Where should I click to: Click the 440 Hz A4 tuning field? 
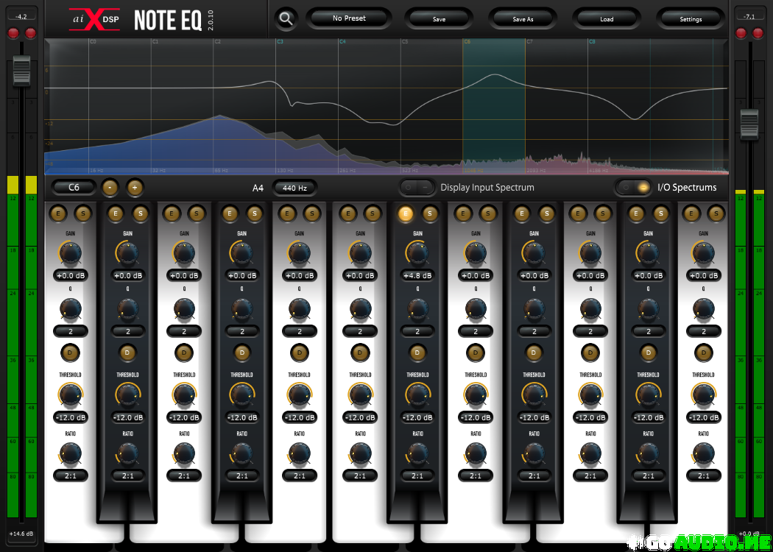pyautogui.click(x=294, y=188)
